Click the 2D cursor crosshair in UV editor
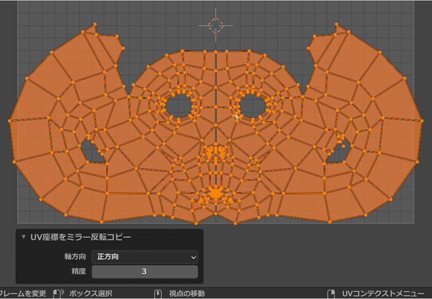The width and height of the screenshot is (432, 299). click(215, 25)
